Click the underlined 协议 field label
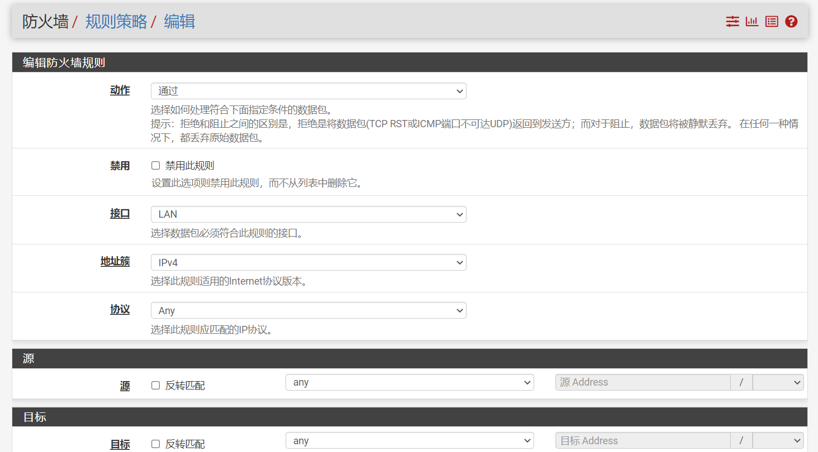The height and width of the screenshot is (452, 818). 120,310
